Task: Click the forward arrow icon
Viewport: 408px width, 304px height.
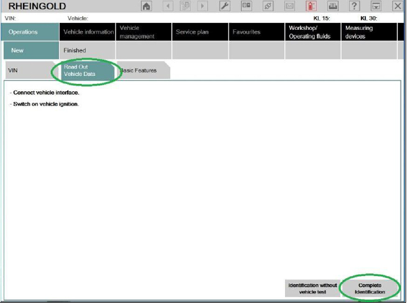Action: (x=202, y=6)
